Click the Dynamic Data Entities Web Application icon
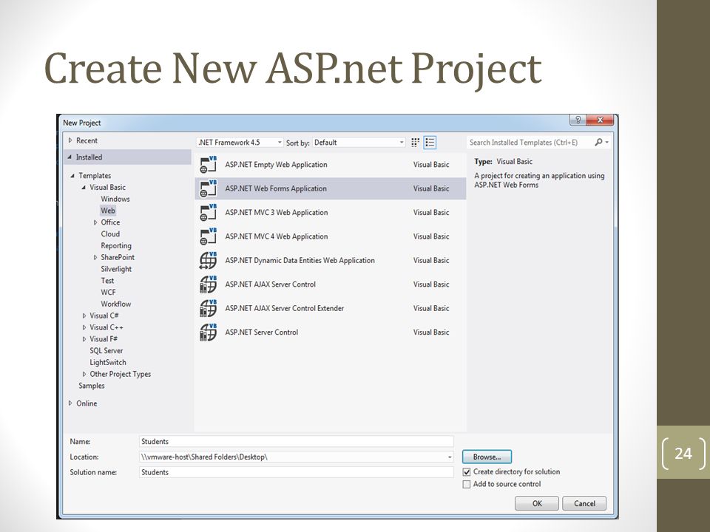The image size is (710, 532). click(209, 261)
